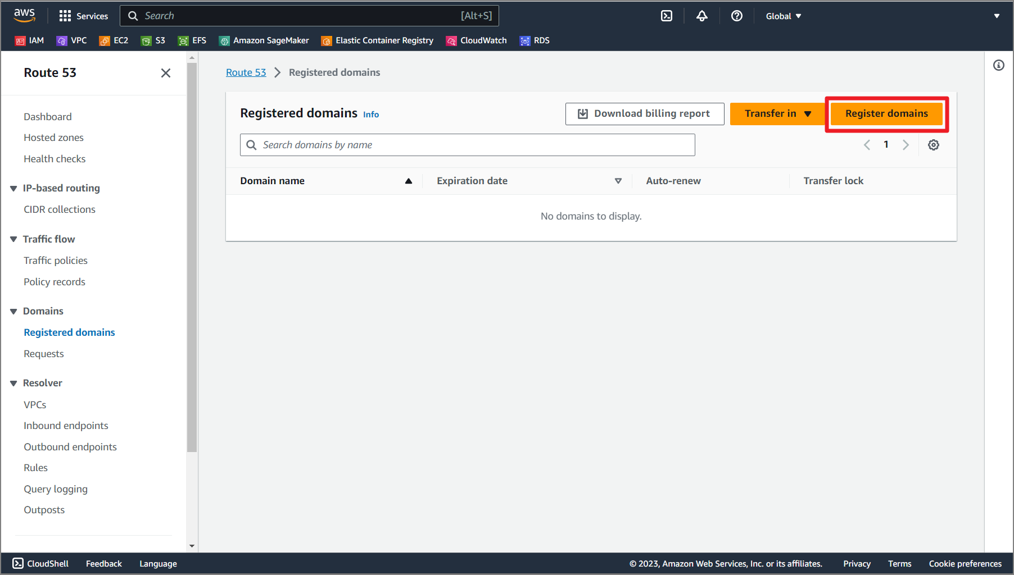Image resolution: width=1014 pixels, height=575 pixels.
Task: Open the VPC shortcut icon
Action: click(x=62, y=40)
